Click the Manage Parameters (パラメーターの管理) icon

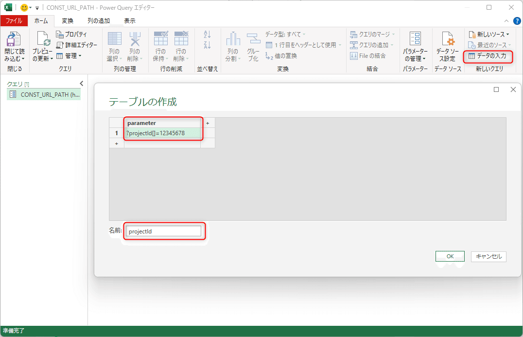pyautogui.click(x=415, y=39)
